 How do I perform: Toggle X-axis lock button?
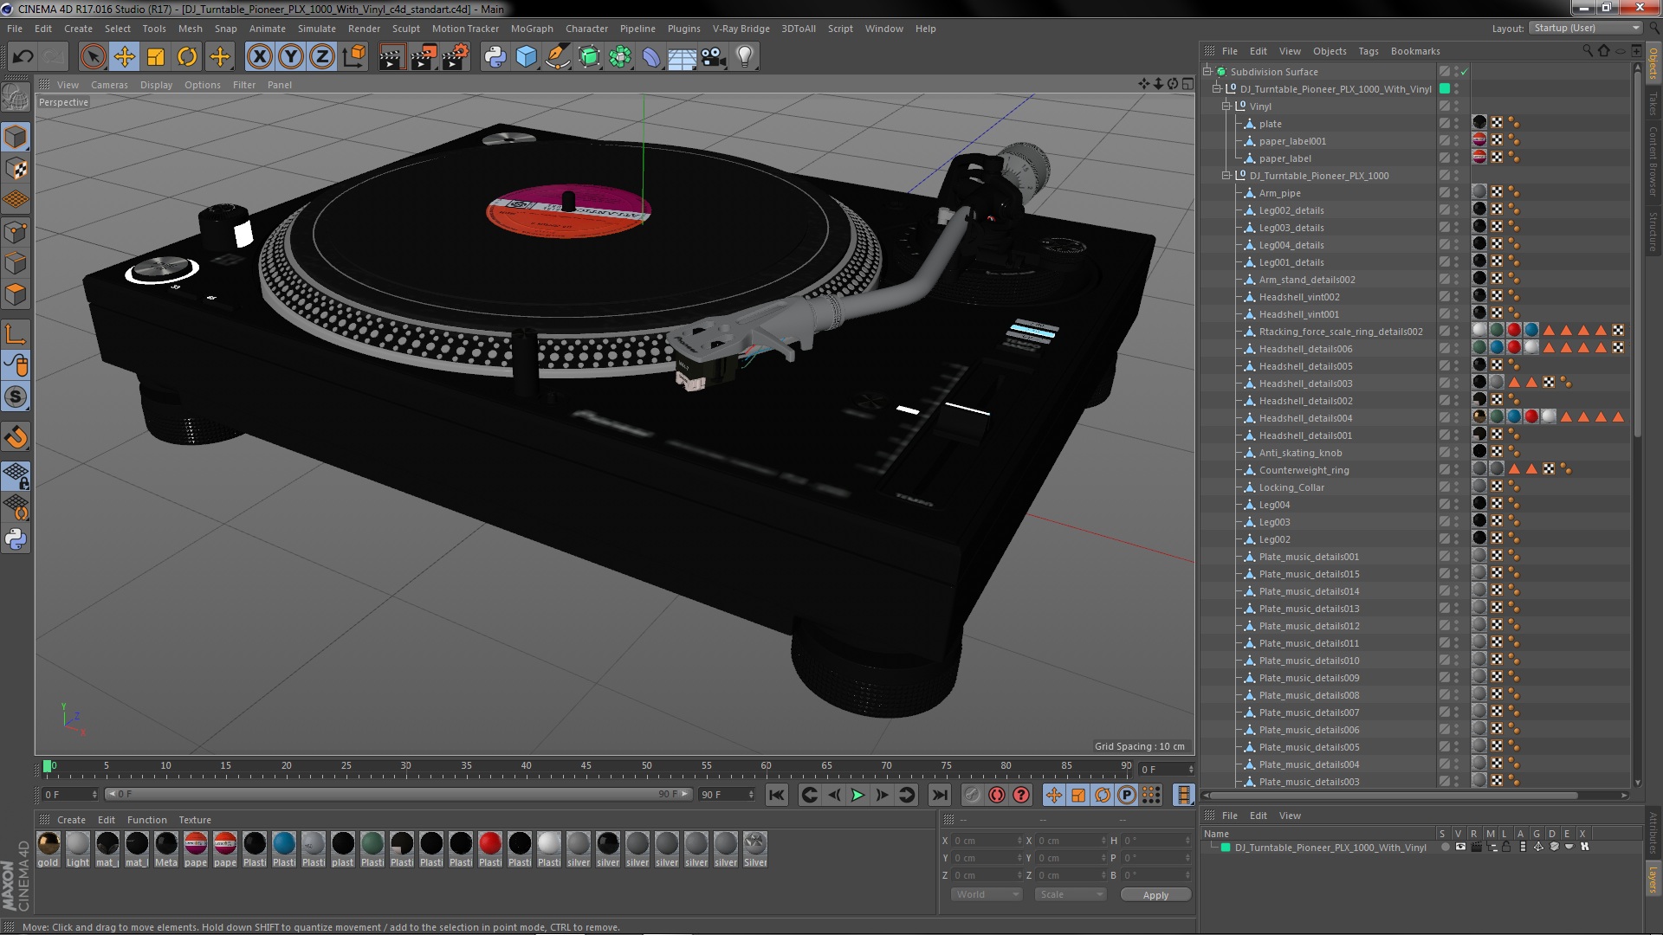point(259,57)
